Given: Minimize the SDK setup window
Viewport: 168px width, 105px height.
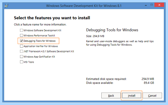Looking at the screenshot, I should (x=146, y=5).
